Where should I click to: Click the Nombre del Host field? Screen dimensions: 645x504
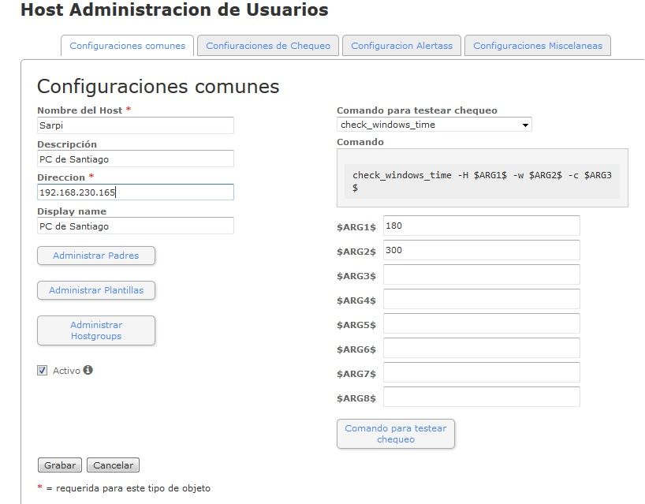[x=135, y=125]
